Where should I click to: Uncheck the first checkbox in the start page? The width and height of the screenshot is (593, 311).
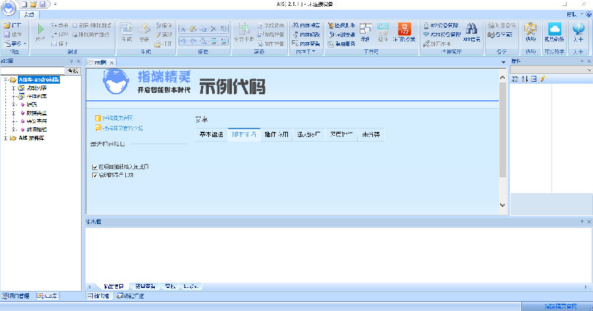(x=94, y=167)
